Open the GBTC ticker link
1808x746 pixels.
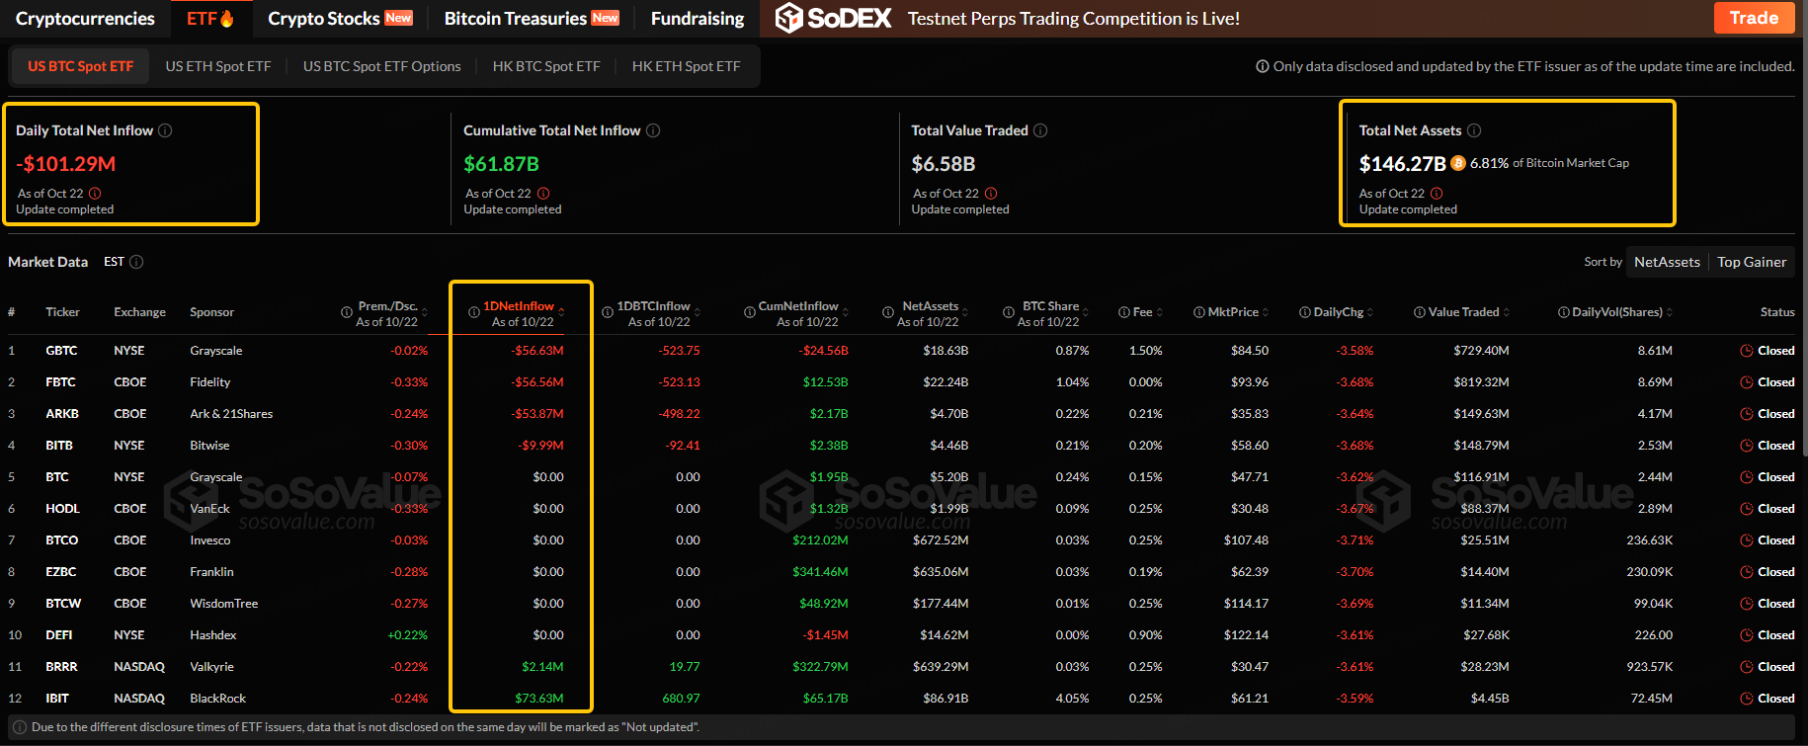(61, 351)
